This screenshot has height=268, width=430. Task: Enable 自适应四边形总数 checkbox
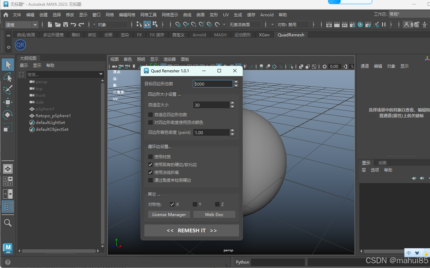(151, 114)
